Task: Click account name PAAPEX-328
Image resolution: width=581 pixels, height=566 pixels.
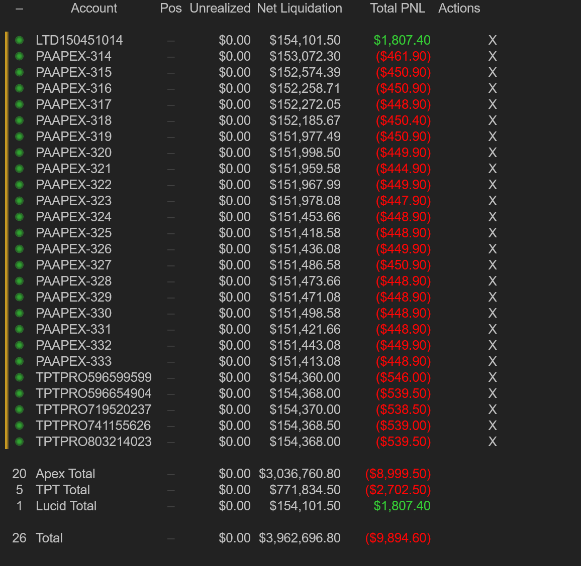Action: click(x=73, y=281)
